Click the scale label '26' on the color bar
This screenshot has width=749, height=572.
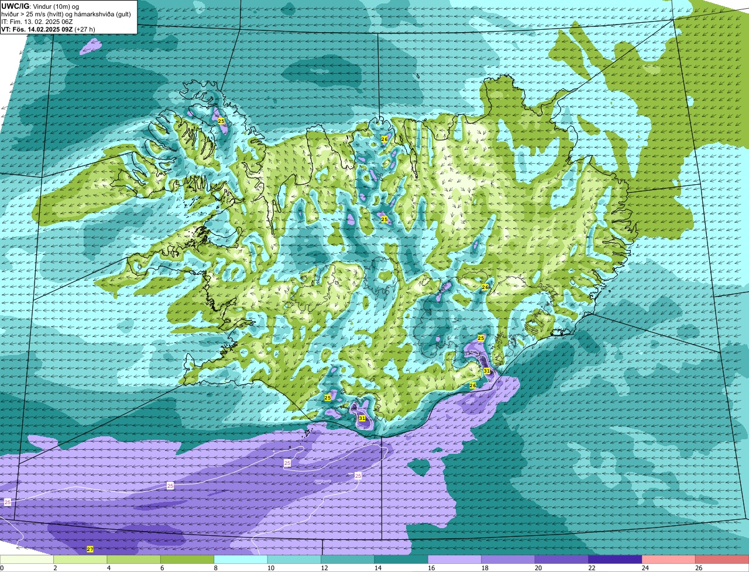(x=700, y=568)
